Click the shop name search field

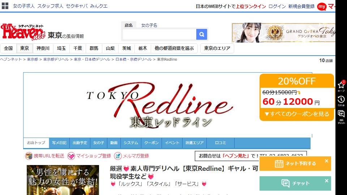pos(159,34)
